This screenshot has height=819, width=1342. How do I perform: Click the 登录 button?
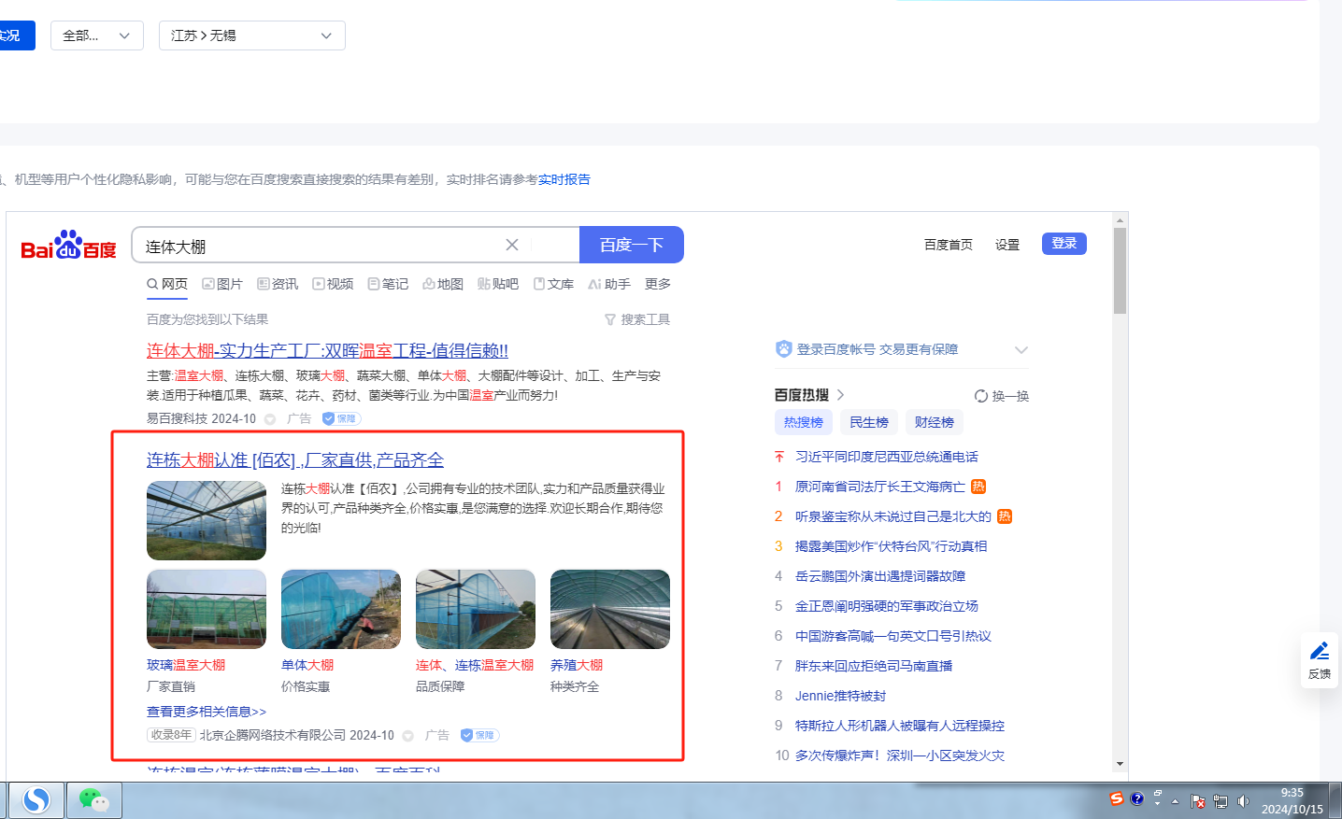pos(1064,244)
